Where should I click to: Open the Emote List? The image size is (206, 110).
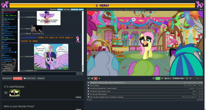click(x=41, y=78)
